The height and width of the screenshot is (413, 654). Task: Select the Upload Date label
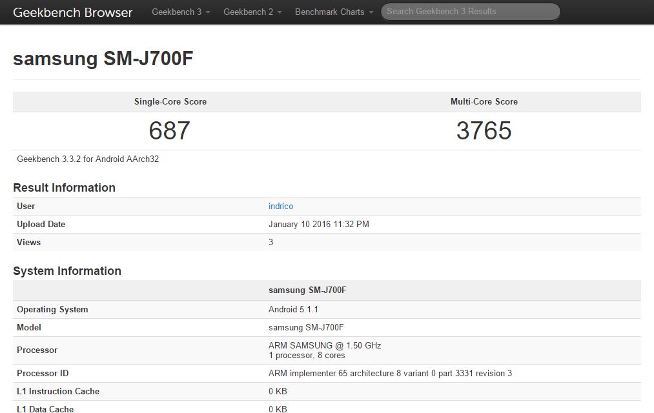coord(41,224)
